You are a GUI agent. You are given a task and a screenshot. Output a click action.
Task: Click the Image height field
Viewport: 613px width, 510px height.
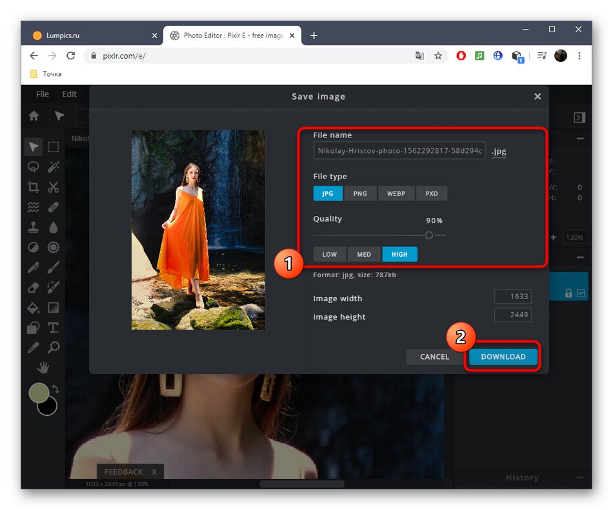(513, 315)
